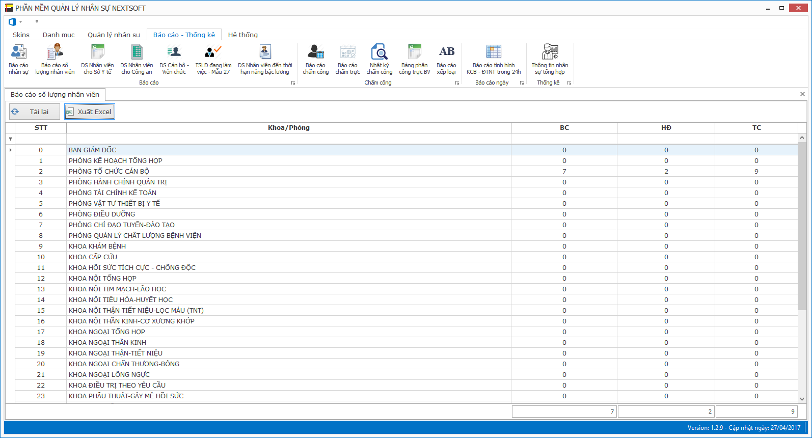The width and height of the screenshot is (812, 438).
Task: Close the report document panel
Action: [x=802, y=94]
